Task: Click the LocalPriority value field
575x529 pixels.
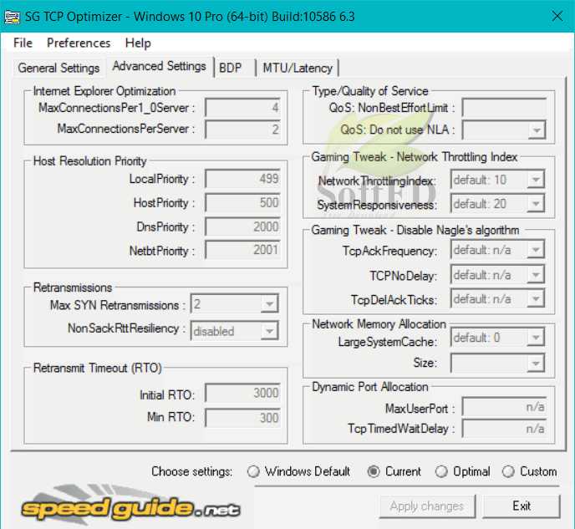Action: point(242,179)
